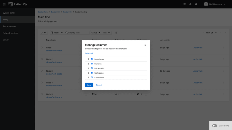The image size is (232, 130).
Task: Grab the drag handle for Repositories
Action: (x=88, y=59)
